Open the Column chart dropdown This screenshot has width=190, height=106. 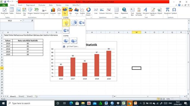point(53,11)
